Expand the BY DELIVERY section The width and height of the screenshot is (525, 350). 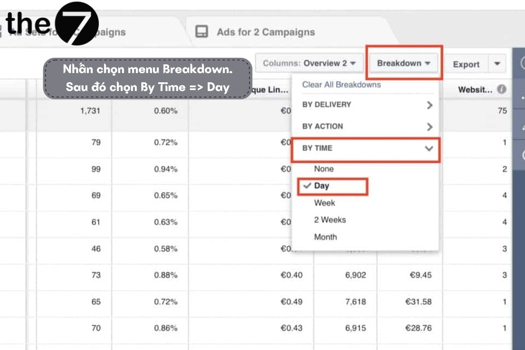point(365,105)
